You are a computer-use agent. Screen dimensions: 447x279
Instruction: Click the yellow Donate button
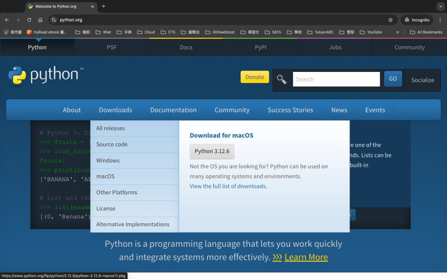[x=254, y=77]
